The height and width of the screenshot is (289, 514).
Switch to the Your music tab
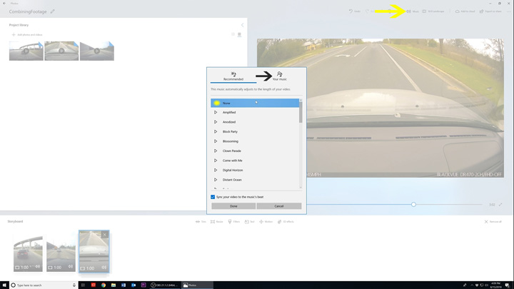pyautogui.click(x=279, y=76)
